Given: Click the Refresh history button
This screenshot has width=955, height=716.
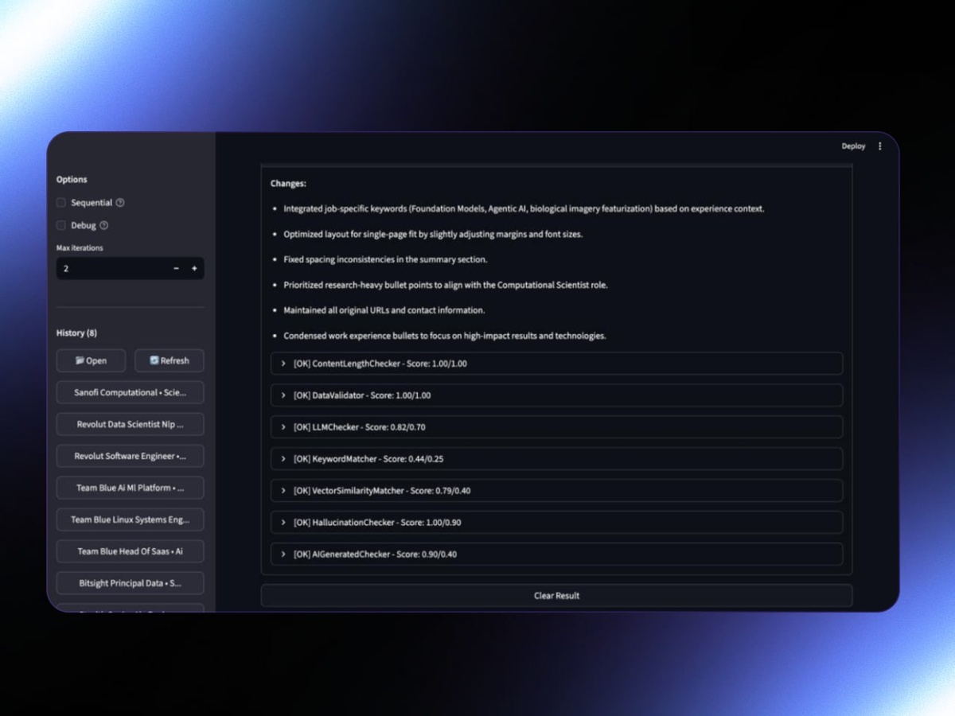Looking at the screenshot, I should [x=169, y=360].
